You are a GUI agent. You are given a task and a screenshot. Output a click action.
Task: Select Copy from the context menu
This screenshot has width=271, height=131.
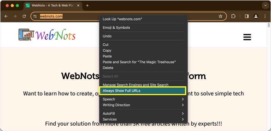[x=107, y=50]
